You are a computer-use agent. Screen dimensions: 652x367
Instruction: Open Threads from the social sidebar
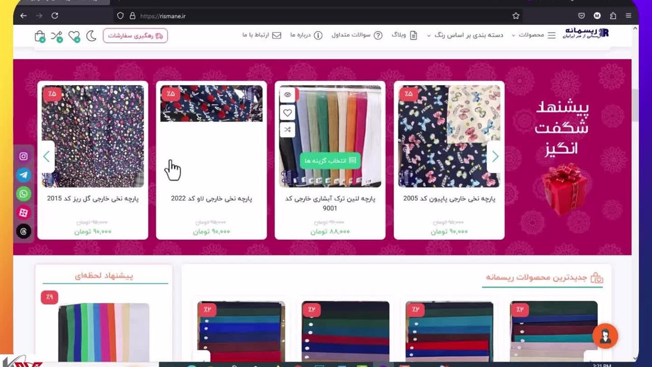pos(23,231)
